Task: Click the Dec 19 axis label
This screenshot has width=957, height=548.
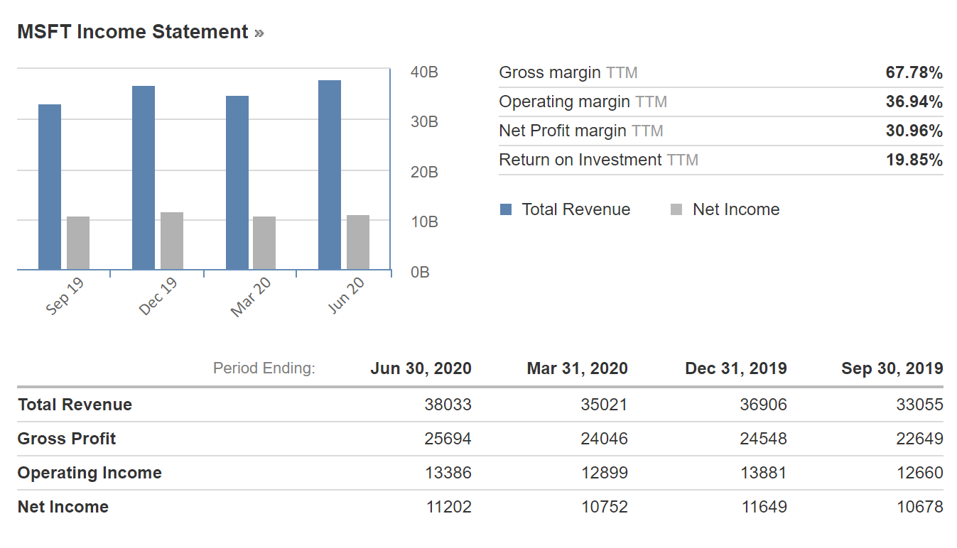Action: pos(158,296)
